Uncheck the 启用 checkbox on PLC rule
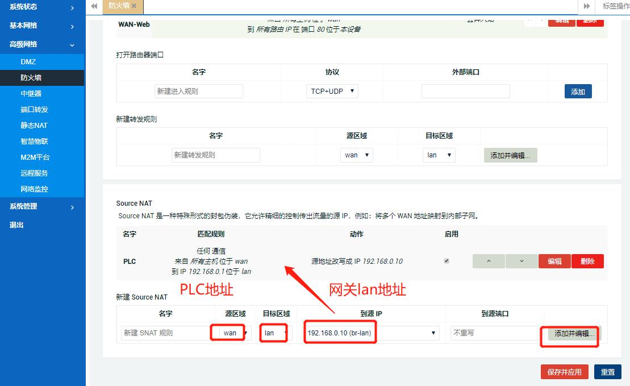 point(447,260)
